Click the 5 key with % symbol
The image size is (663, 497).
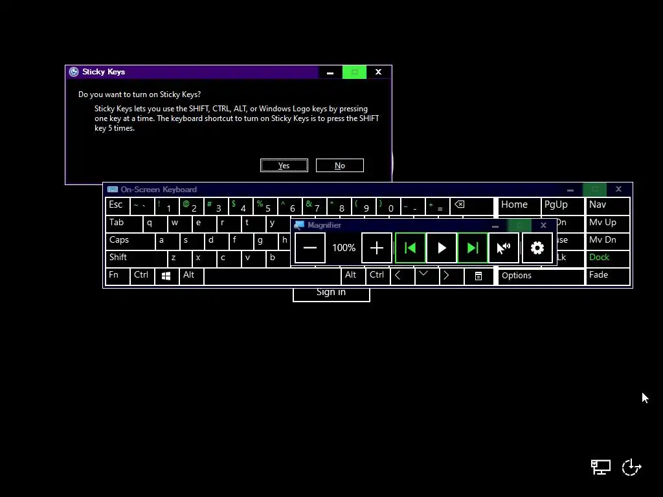(x=265, y=206)
